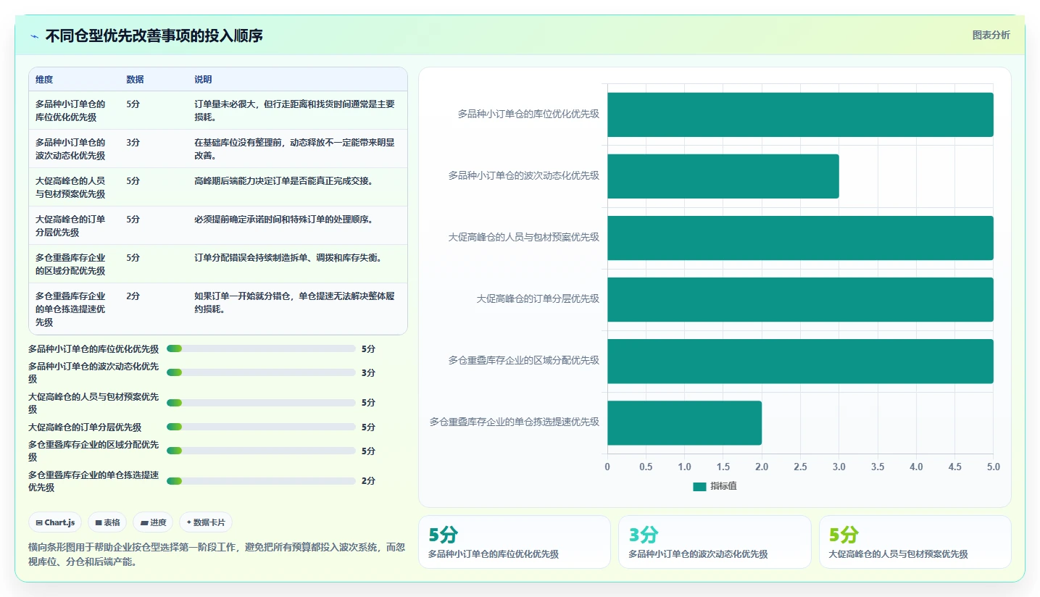Click the progress bar for 大促高峰仓的人员与包材预案优先级
Screen dimensions: 1040x597
(261, 403)
